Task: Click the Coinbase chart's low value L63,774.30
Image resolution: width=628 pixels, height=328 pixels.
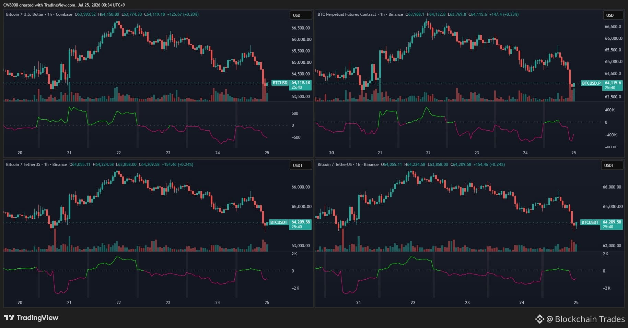Action: pos(132,14)
